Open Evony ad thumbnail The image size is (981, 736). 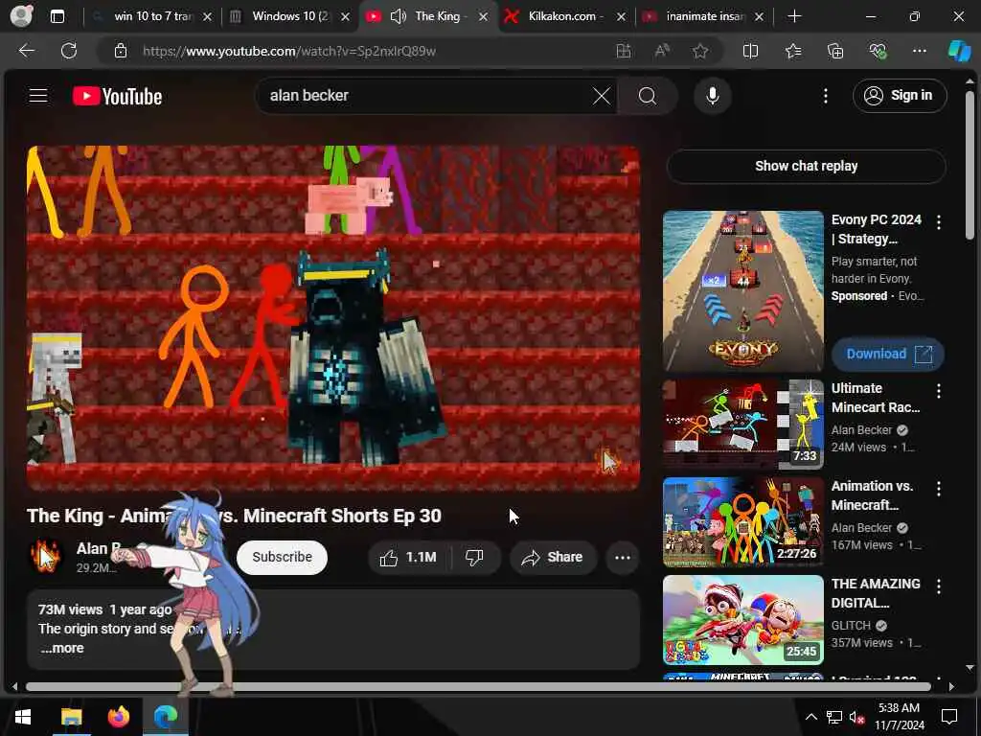coord(743,291)
